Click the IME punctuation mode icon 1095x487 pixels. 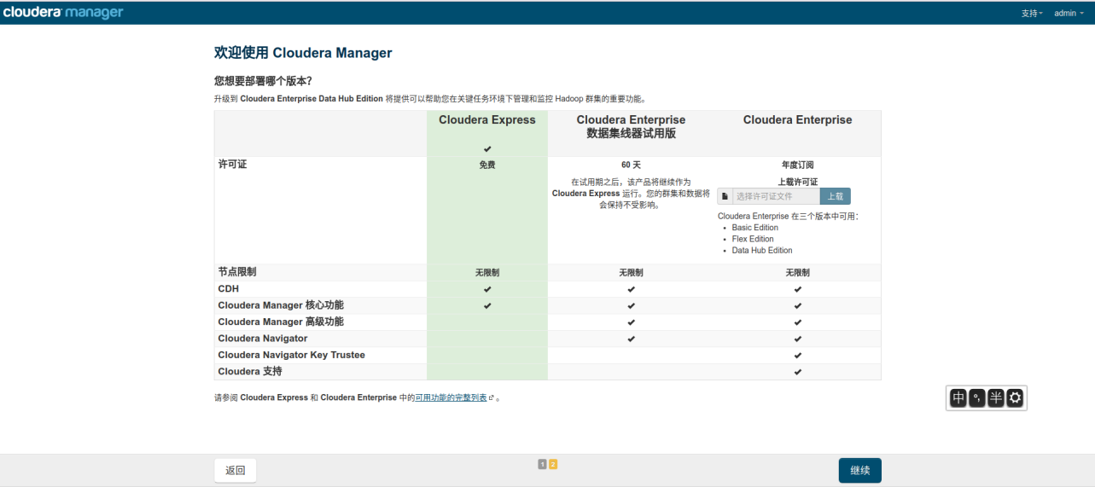977,398
